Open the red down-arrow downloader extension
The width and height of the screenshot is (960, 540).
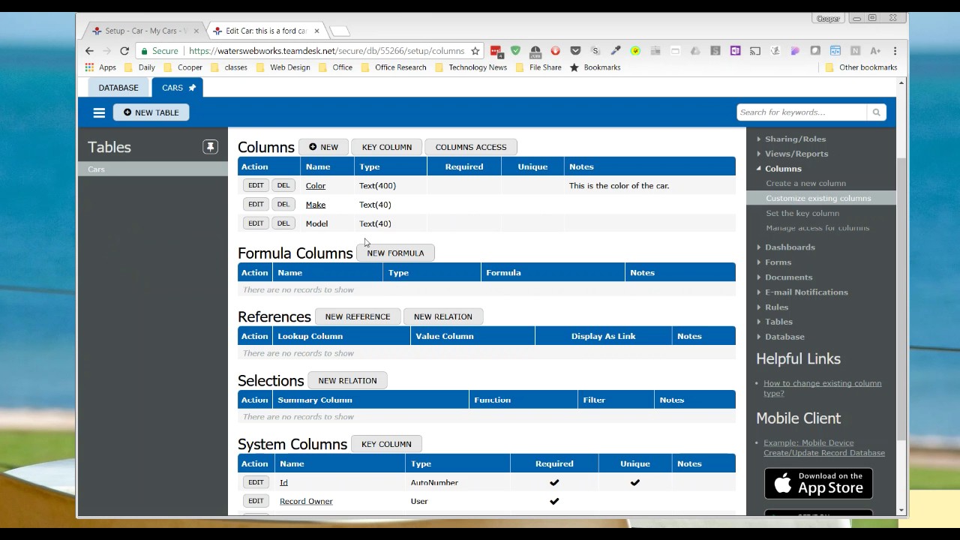click(x=555, y=51)
